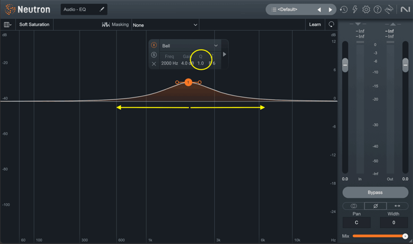This screenshot has width=413, height=244.
Task: Click the Width value field 0
Action: pos(394,223)
